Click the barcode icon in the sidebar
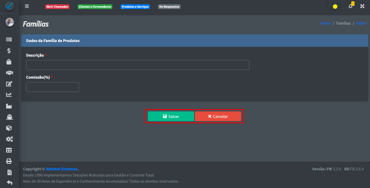 point(9,40)
